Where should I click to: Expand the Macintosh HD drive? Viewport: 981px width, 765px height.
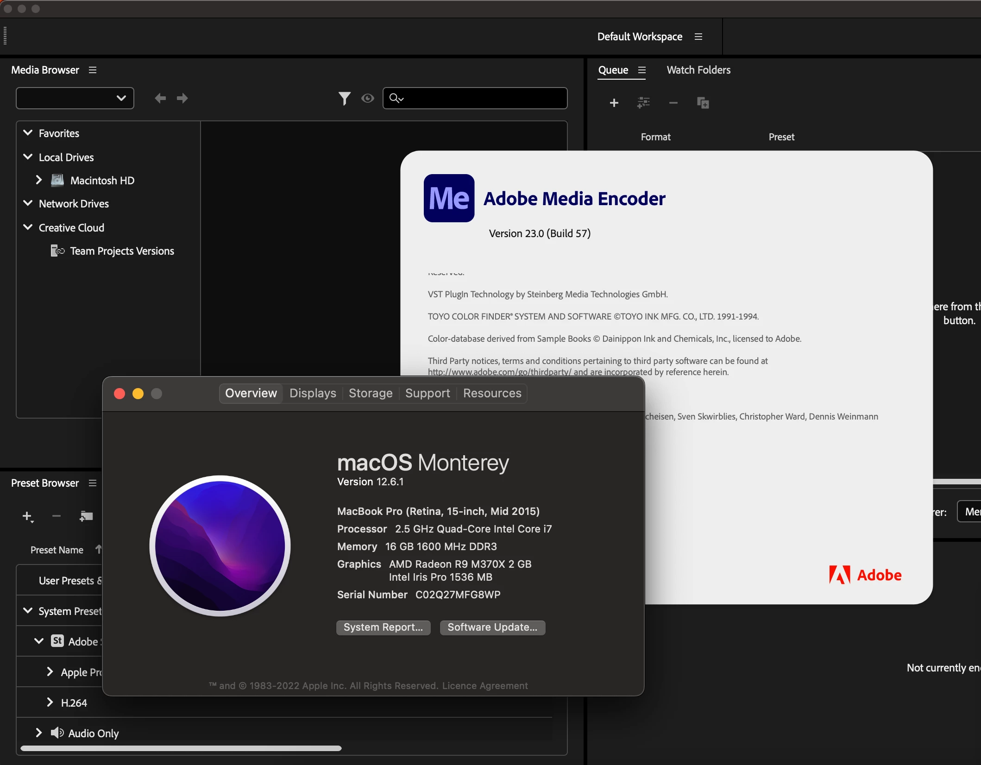[x=39, y=180]
